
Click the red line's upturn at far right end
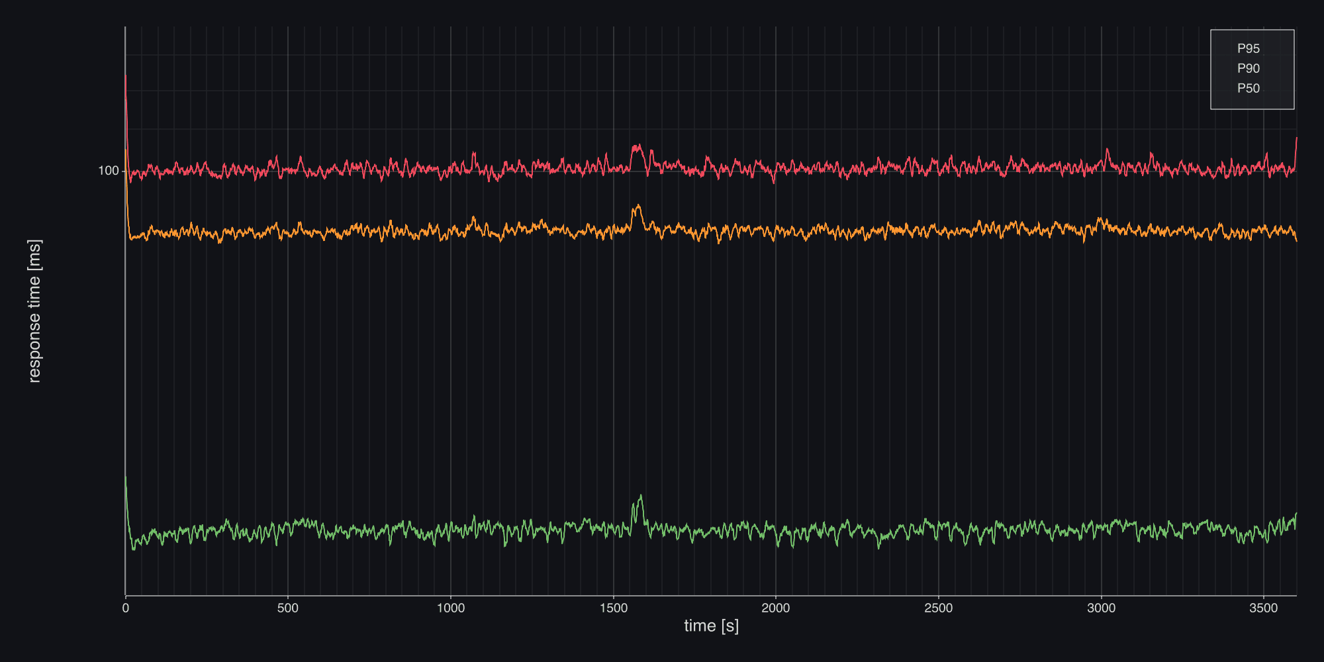(1296, 139)
